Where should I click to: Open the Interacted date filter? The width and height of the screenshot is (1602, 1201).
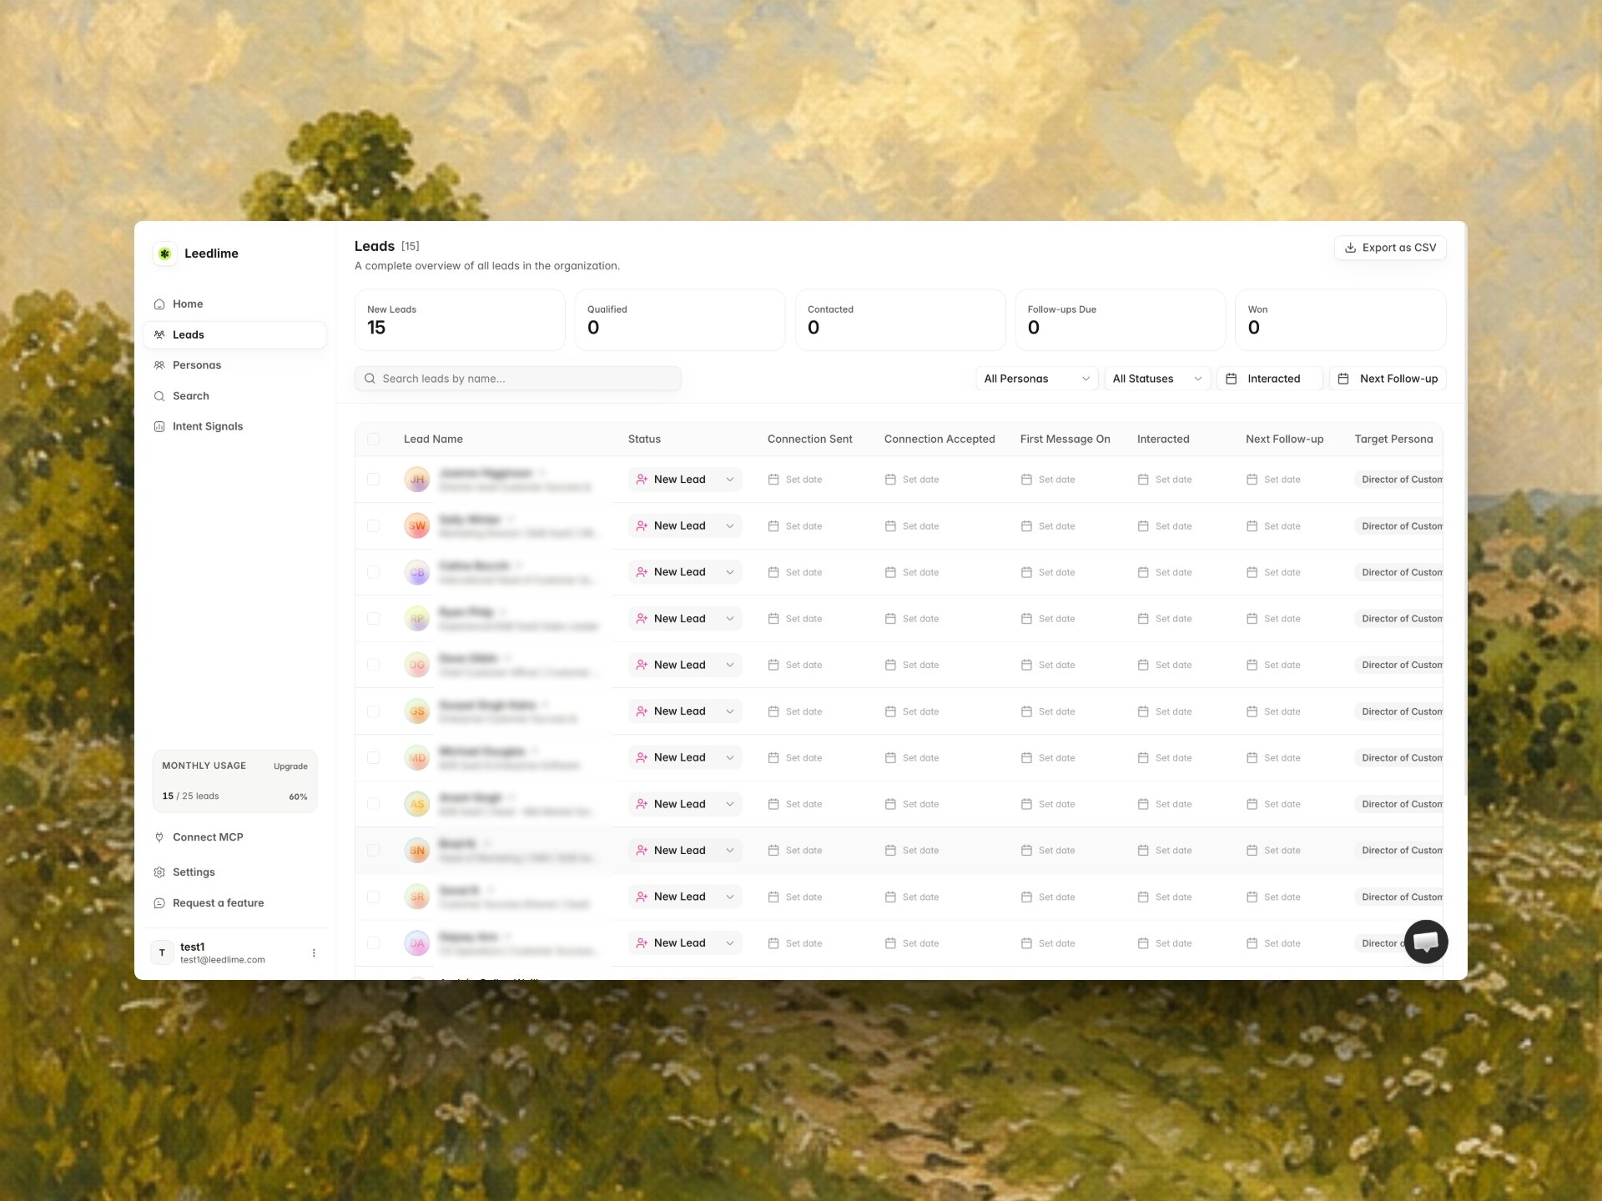pos(1269,379)
